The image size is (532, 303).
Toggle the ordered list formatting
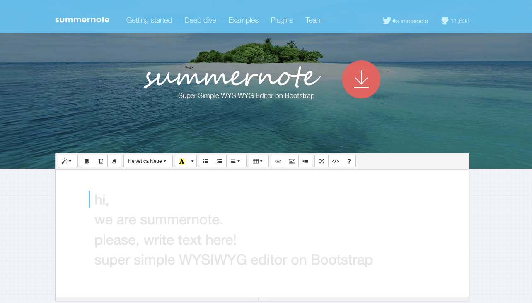pos(220,161)
